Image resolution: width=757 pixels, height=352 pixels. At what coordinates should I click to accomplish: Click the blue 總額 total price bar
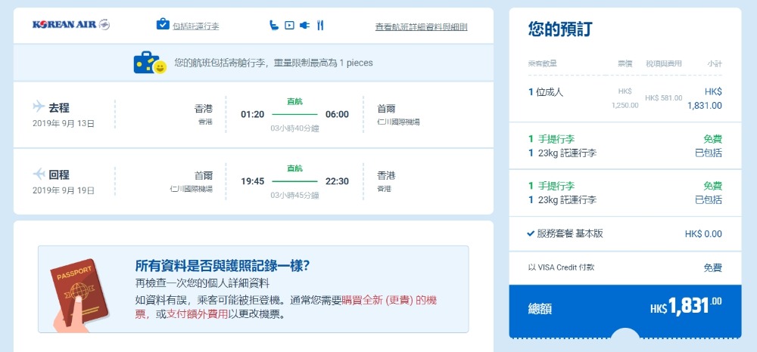click(x=625, y=308)
